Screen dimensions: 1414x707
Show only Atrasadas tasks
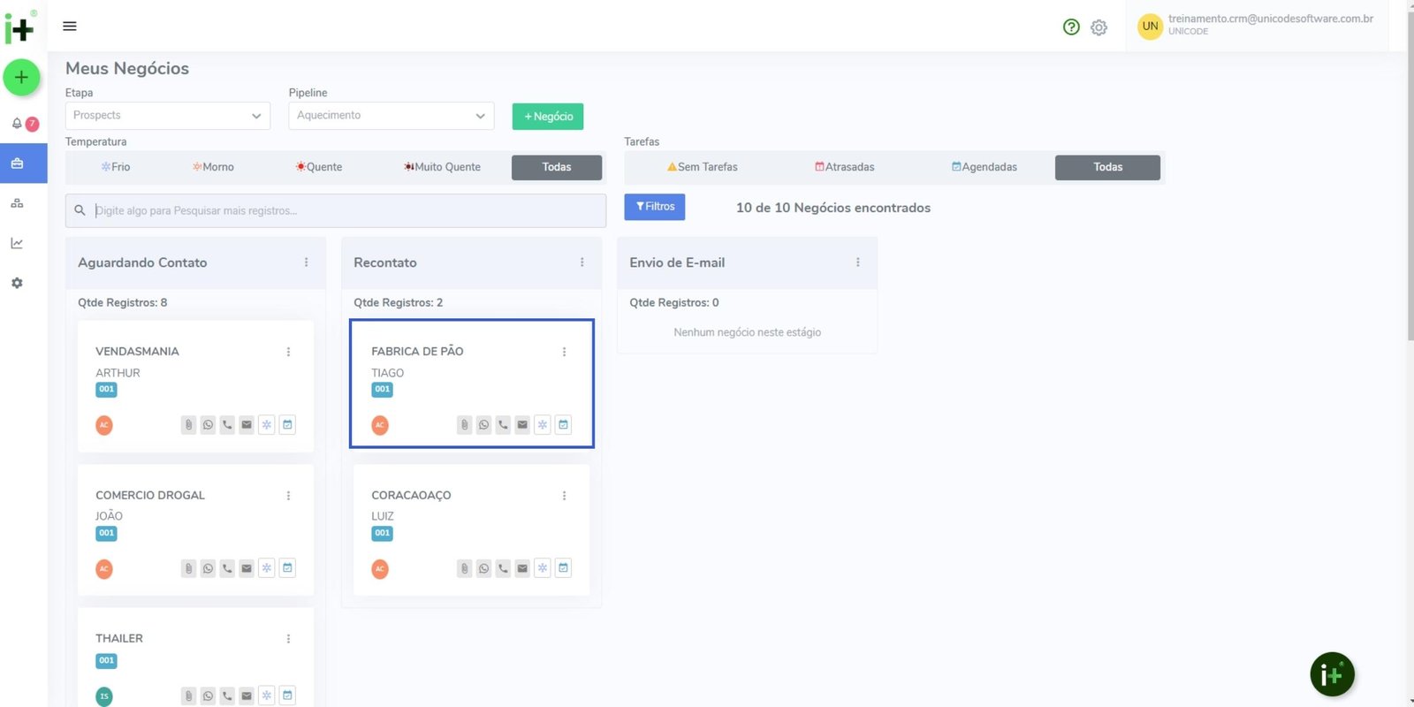point(845,167)
